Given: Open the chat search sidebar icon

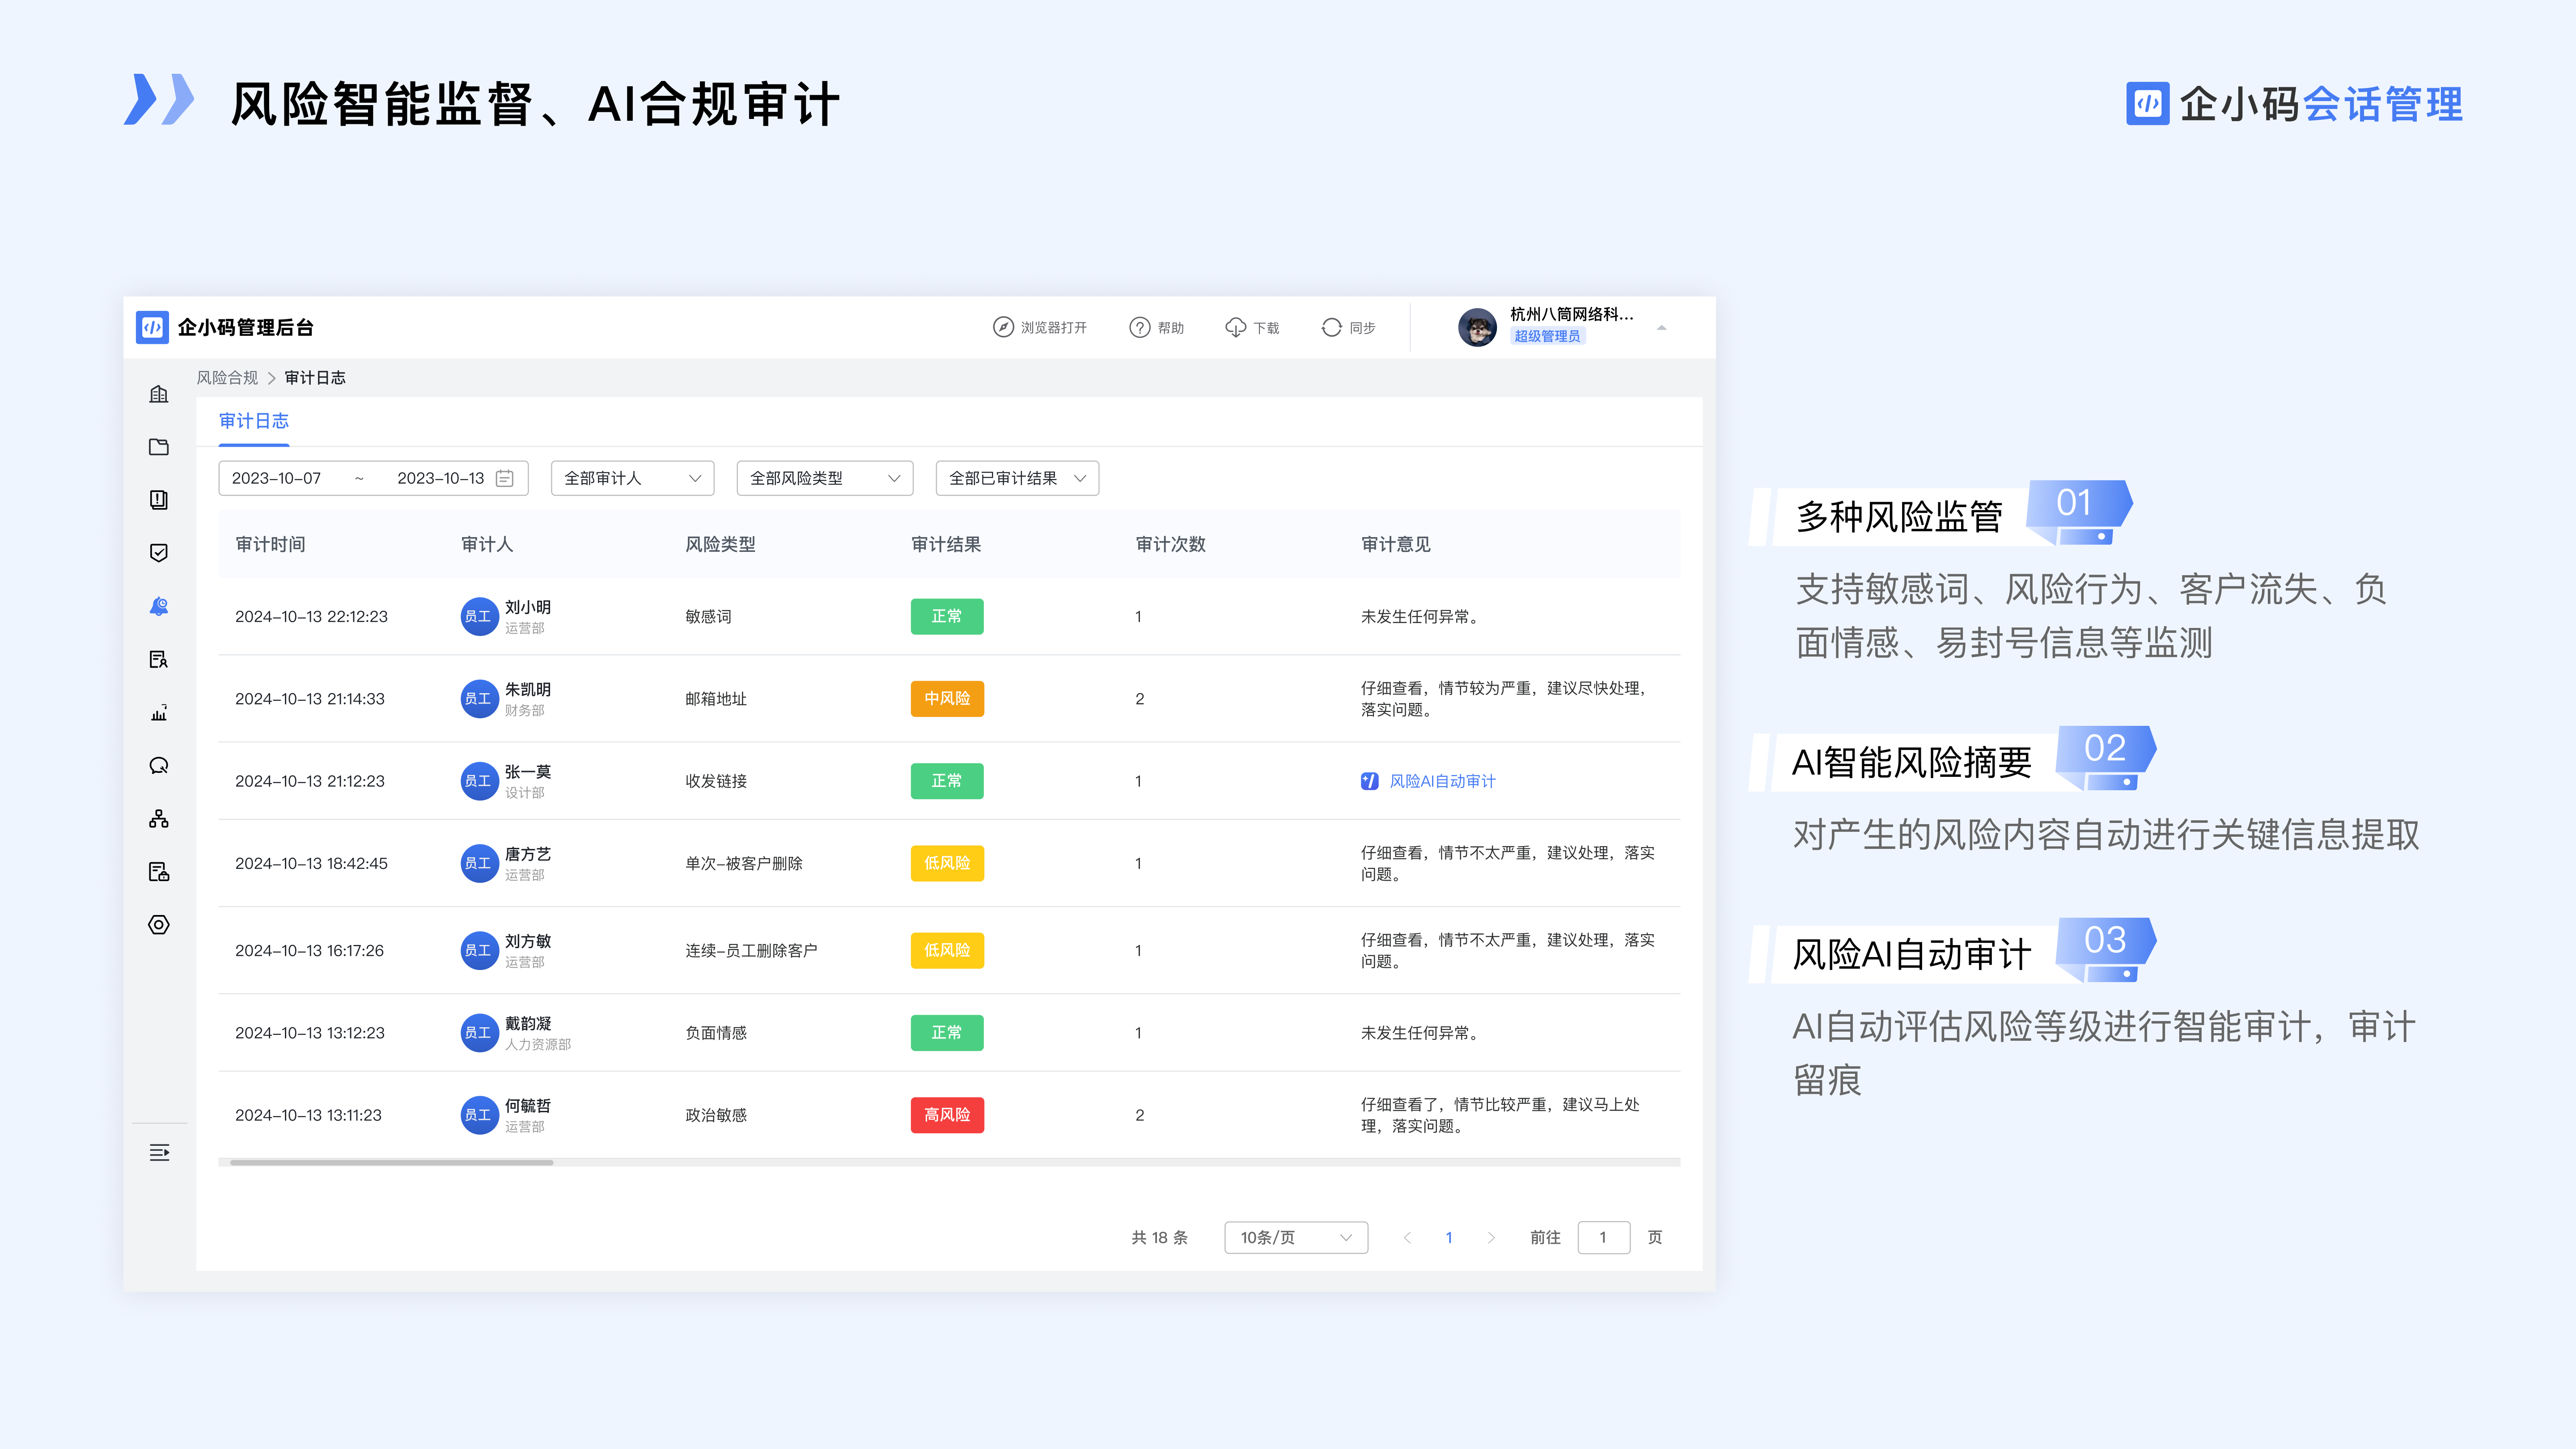Looking at the screenshot, I should [159, 766].
